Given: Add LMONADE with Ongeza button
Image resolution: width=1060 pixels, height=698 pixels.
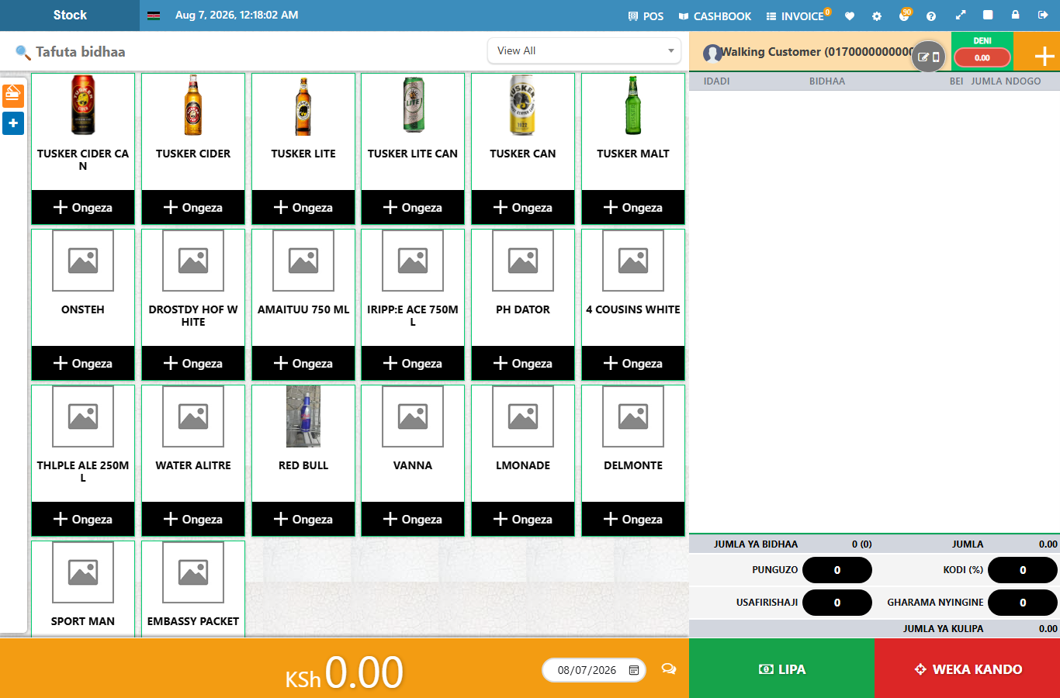Looking at the screenshot, I should [523, 519].
